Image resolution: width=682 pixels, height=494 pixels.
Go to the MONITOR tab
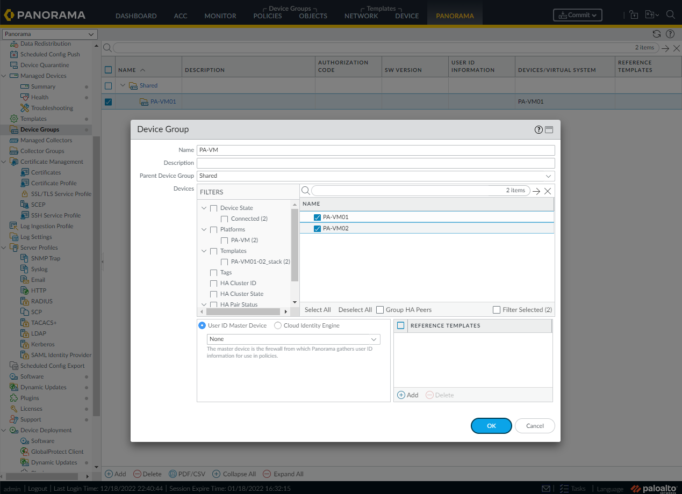pos(220,16)
